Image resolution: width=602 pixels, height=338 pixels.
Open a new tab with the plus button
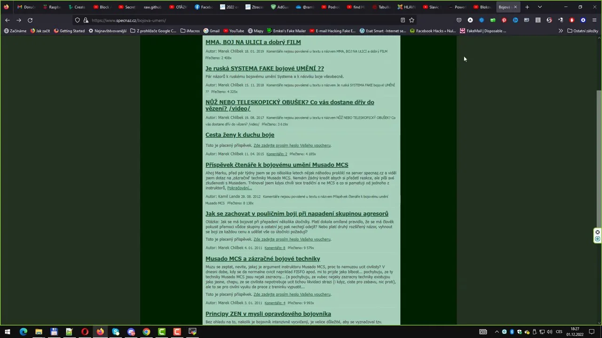[x=527, y=7]
